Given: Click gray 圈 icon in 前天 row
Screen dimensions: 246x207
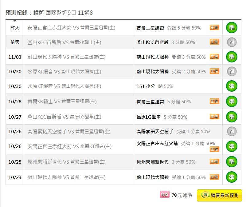Looking at the screenshot, I should click(x=232, y=42).
